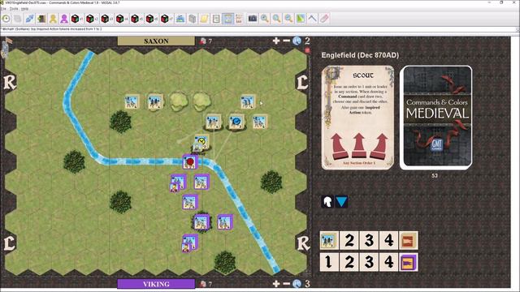Click the blue triangle marker token
The width and height of the screenshot is (520, 292).
pyautogui.click(x=341, y=202)
